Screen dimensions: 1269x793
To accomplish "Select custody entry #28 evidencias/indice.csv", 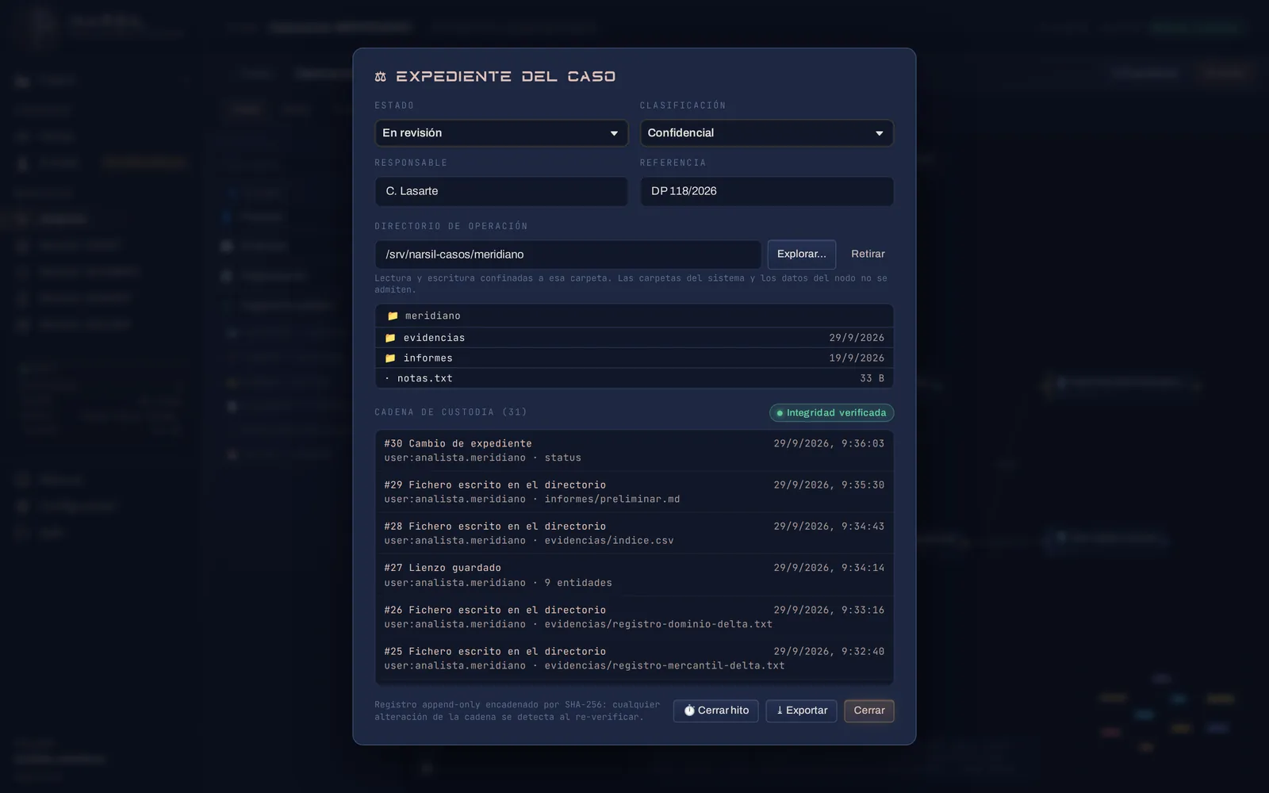I will pyautogui.click(x=634, y=533).
